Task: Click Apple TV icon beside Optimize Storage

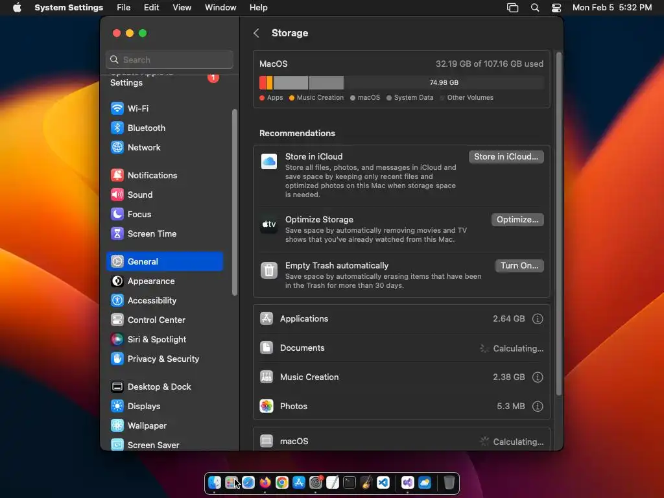Action: (269, 224)
